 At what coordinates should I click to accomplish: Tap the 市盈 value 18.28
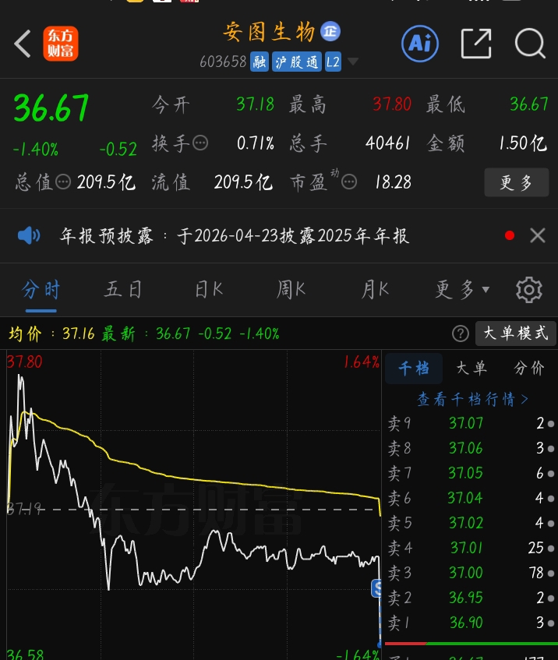click(393, 182)
